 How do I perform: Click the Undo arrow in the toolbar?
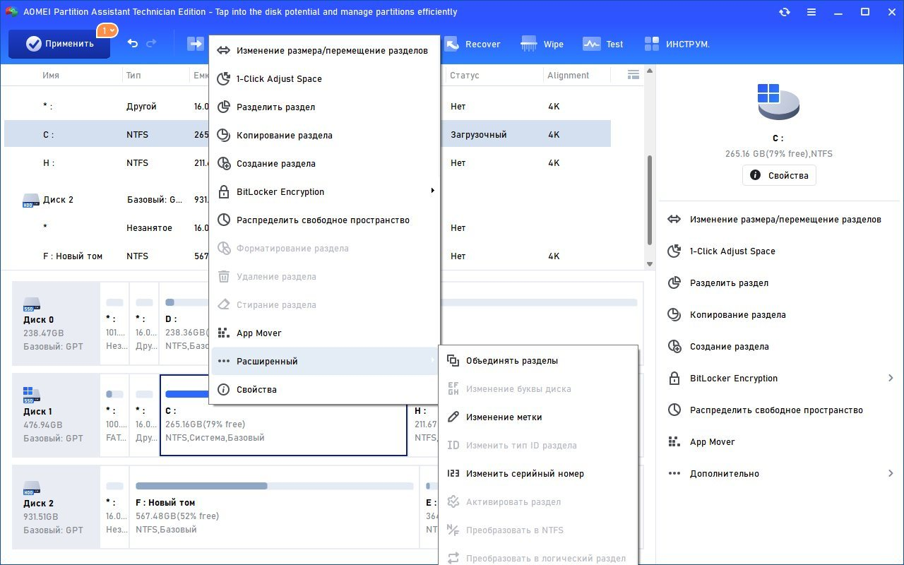[x=133, y=44]
